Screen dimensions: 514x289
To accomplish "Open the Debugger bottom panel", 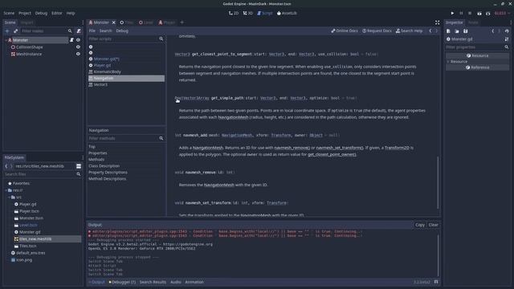I will pos(122,282).
